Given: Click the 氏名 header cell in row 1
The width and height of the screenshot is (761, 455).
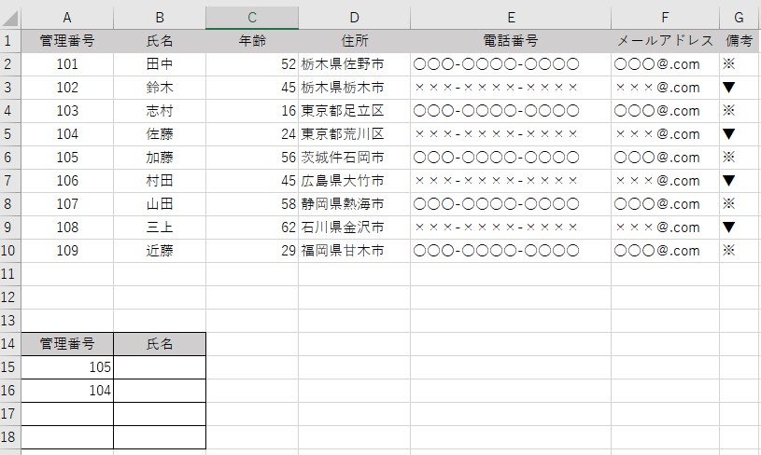Looking at the screenshot, I should point(160,41).
